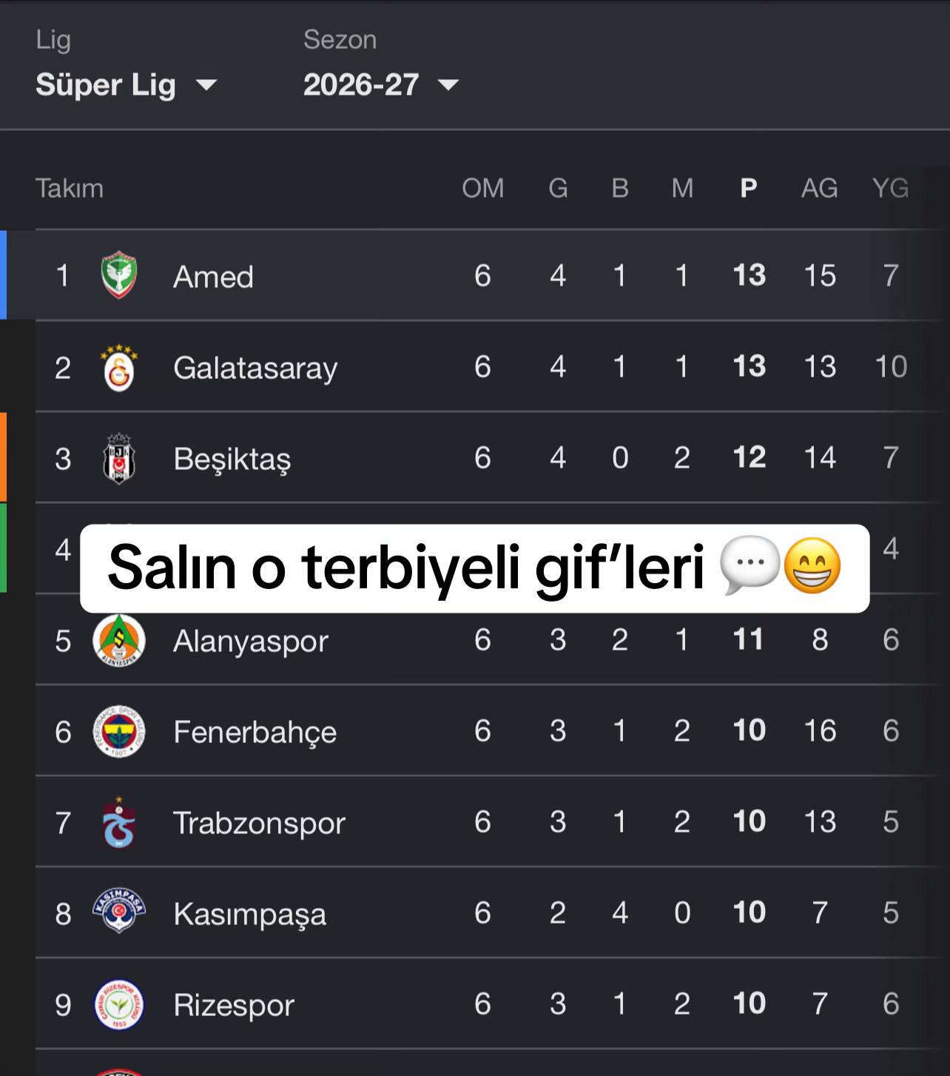Viewport: 950px width, 1076px height.
Task: Click the grinning face emoji in caption
Action: [812, 566]
